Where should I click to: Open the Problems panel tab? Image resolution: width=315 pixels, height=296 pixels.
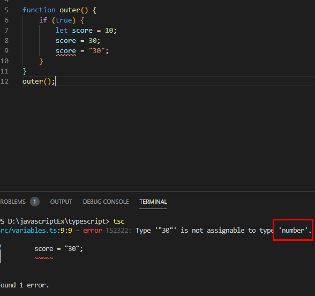pyautogui.click(x=13, y=202)
